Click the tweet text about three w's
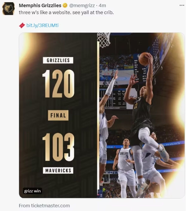186x211 pixels. pyautogui.click(x=66, y=13)
